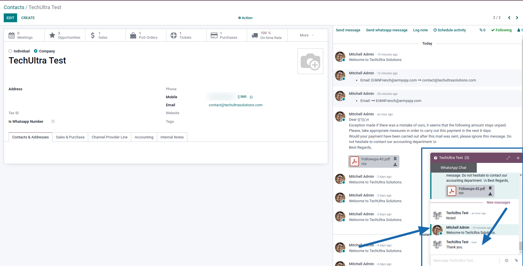Open the Internal Notes tab
523x266 pixels.
[172, 137]
